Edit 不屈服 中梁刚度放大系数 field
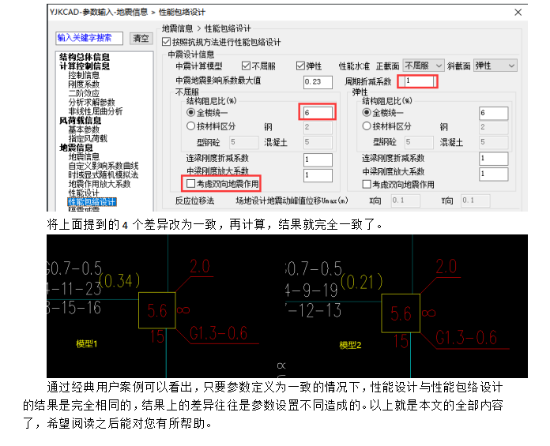This screenshot has width=550, height=446. [x=318, y=174]
